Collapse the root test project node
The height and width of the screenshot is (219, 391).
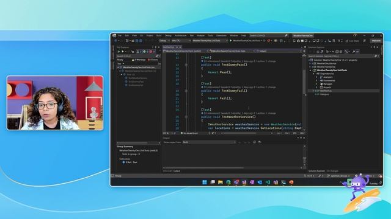(x=119, y=68)
